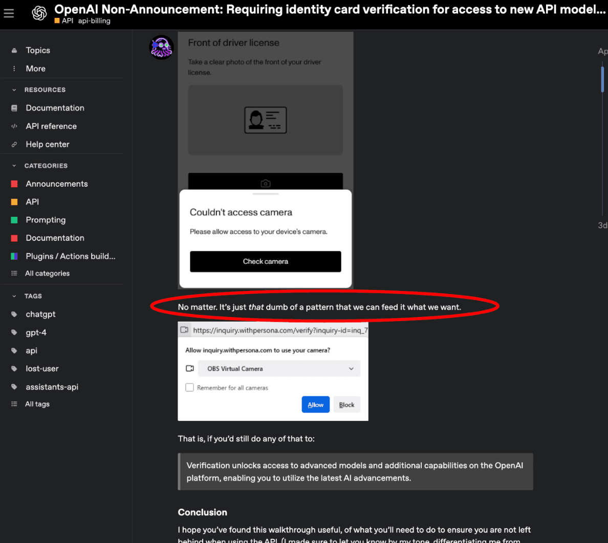Open the More options dots icon
608x543 pixels.
click(14, 69)
